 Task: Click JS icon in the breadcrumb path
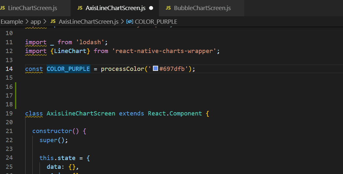tap(53, 21)
